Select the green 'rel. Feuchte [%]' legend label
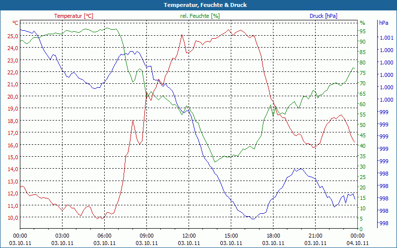The image size is (397, 248). 200,16
